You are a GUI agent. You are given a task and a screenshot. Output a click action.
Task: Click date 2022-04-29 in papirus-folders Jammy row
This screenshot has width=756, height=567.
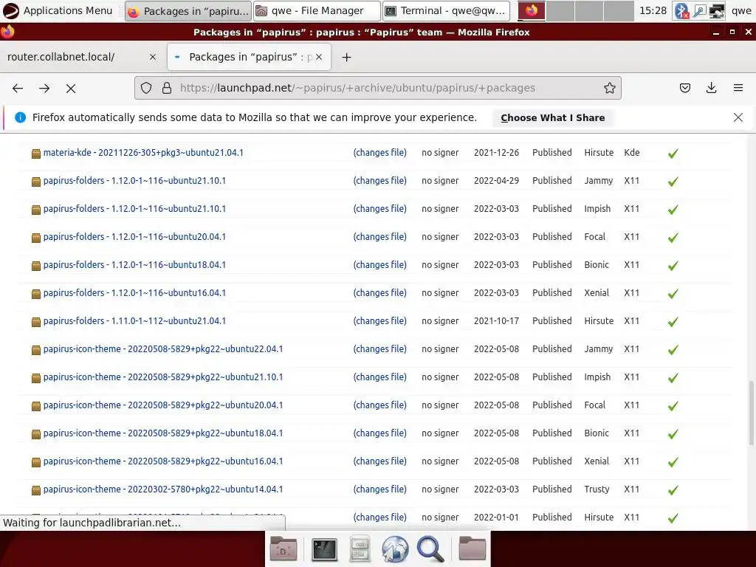click(496, 181)
